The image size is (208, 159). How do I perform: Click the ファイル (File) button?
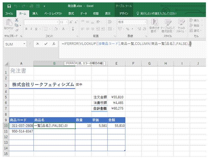click(x=9, y=13)
